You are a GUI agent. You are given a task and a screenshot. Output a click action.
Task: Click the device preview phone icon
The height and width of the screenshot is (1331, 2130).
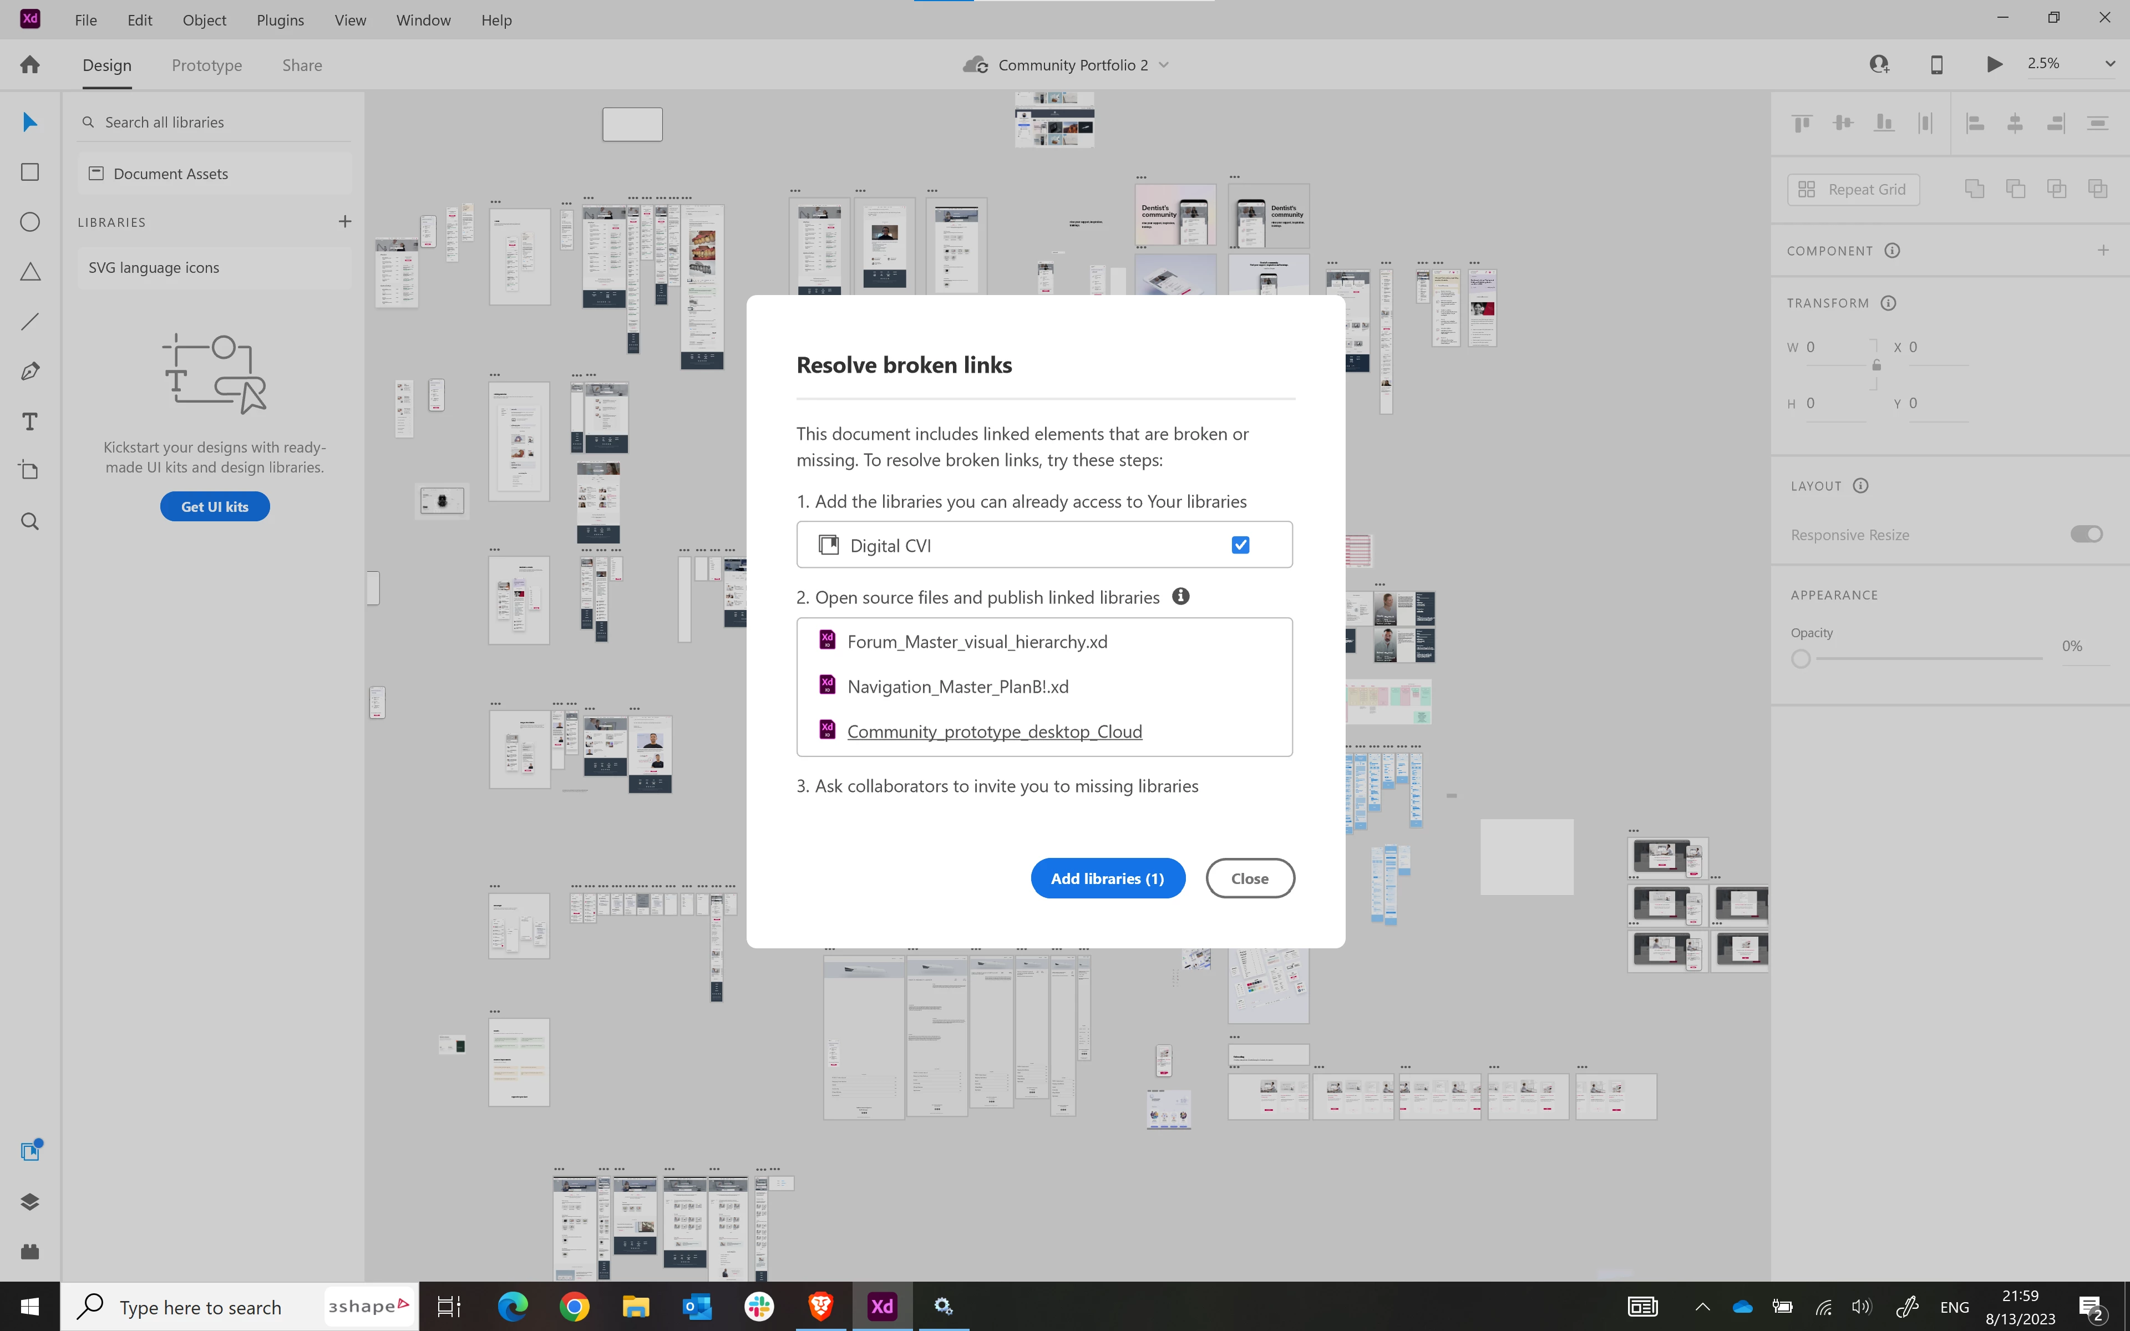click(x=1936, y=64)
